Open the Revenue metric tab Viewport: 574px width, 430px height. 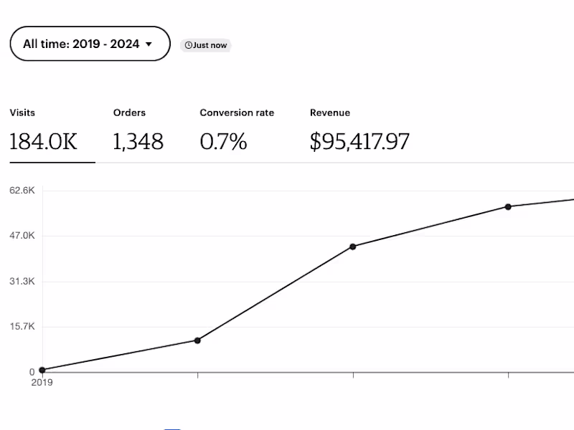tap(330, 113)
